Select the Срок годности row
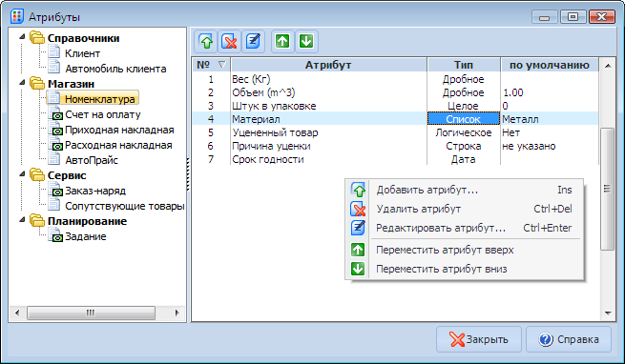625x364 pixels. [x=395, y=159]
